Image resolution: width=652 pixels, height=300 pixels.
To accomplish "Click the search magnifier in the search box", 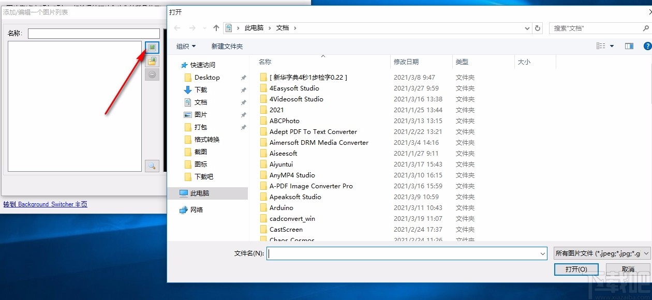I will click(x=646, y=28).
